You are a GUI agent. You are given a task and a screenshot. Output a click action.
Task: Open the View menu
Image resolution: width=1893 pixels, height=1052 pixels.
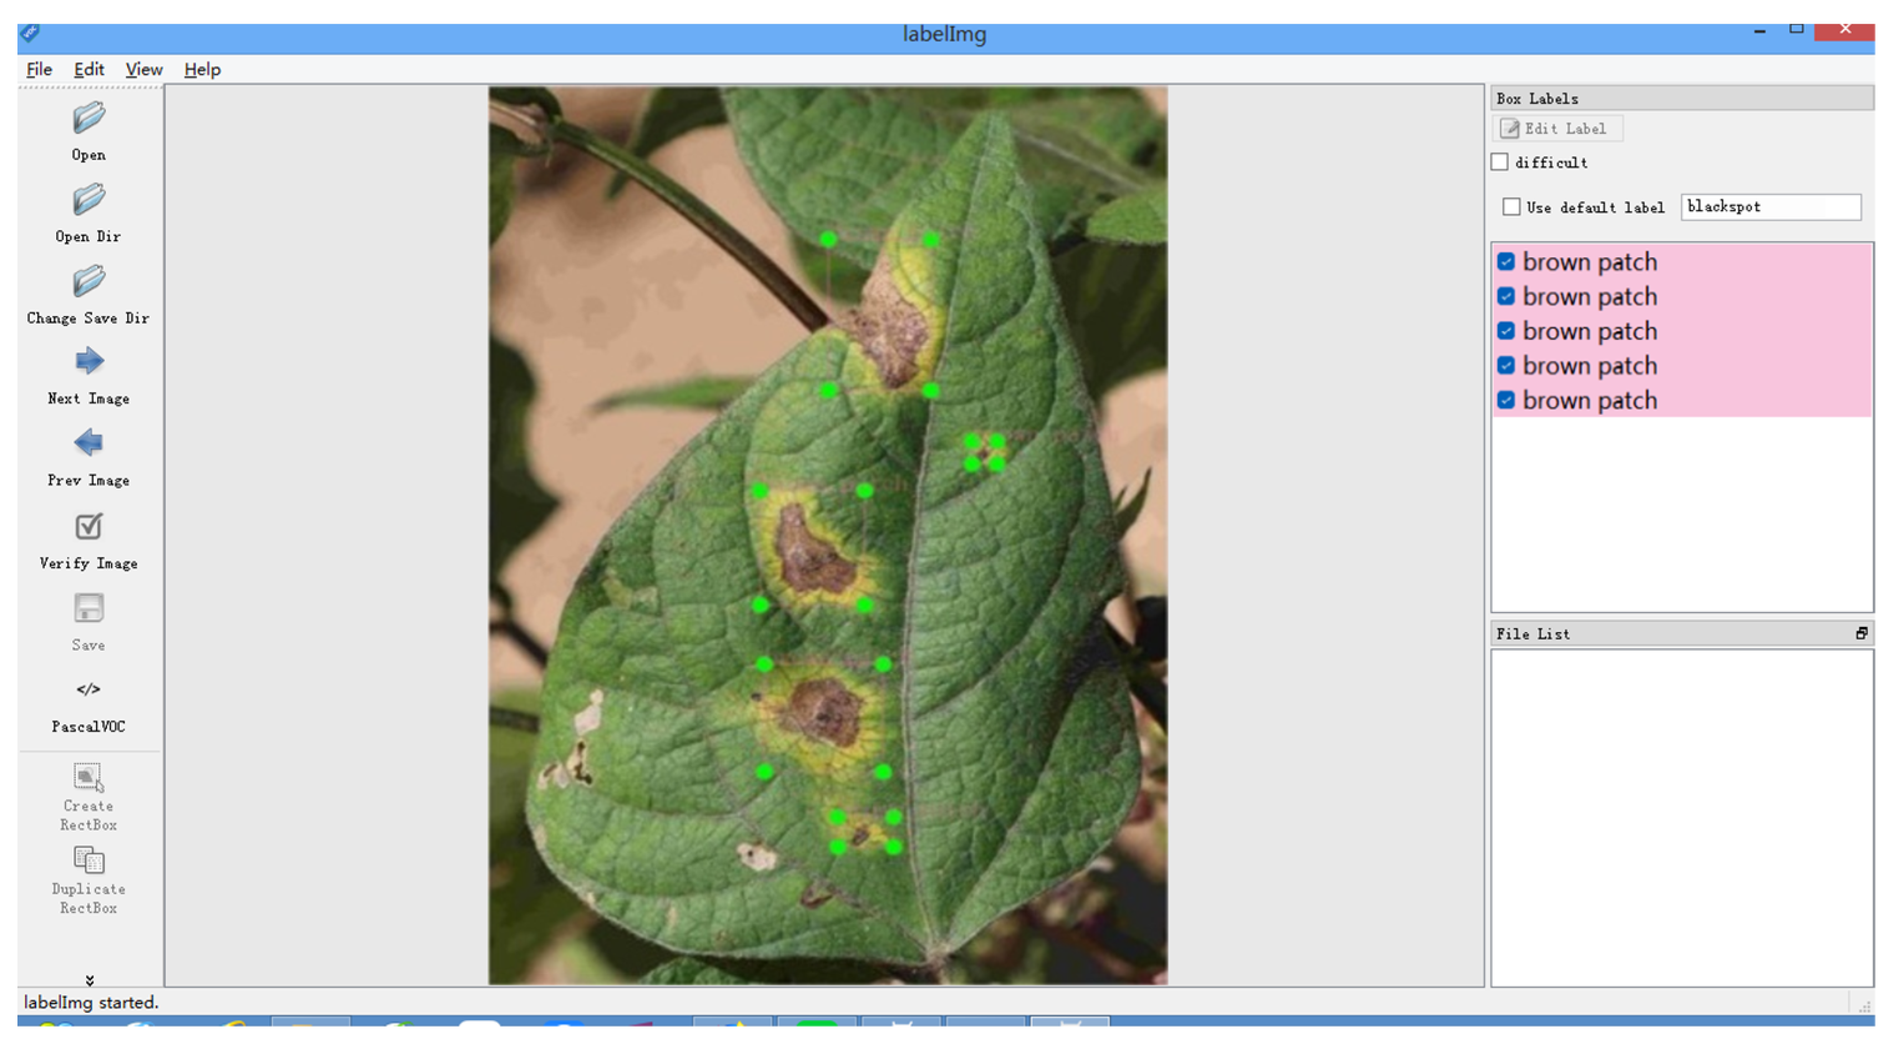pos(143,69)
